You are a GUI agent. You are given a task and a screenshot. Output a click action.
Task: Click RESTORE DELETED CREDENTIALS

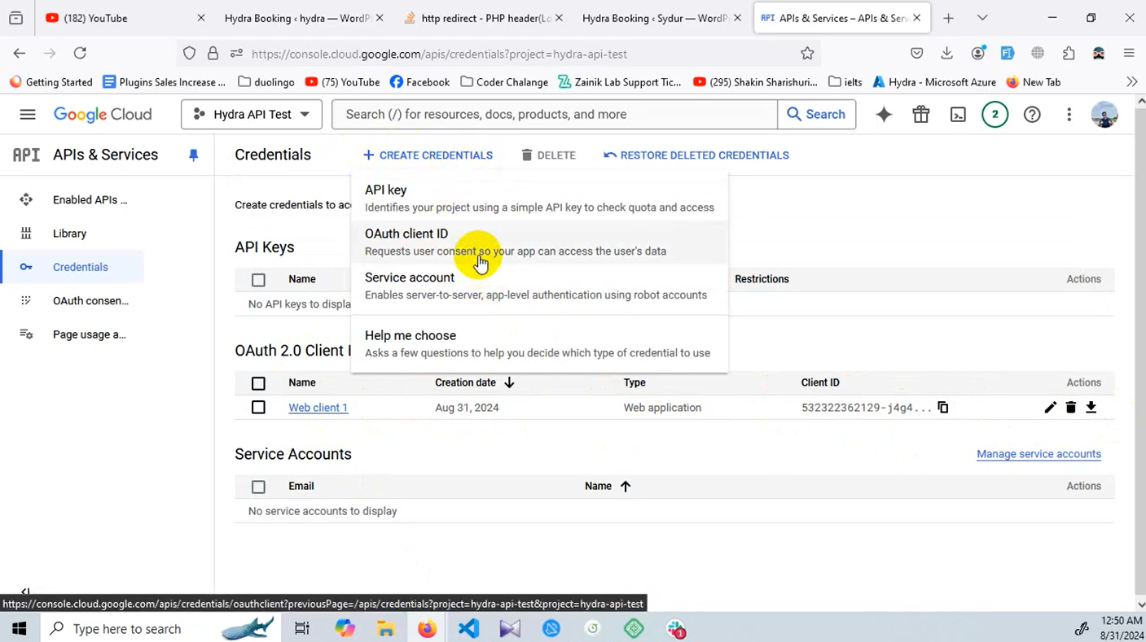coord(696,155)
